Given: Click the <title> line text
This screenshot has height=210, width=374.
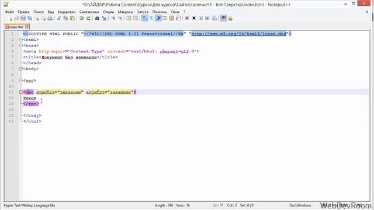Looking at the screenshot, I should point(70,57).
